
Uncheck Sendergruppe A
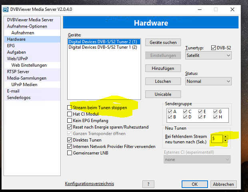[170, 112]
